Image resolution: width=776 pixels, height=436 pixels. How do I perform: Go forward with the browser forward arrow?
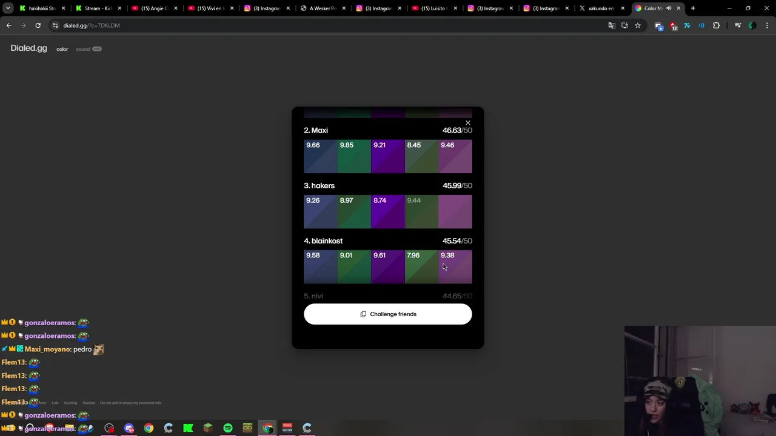(23, 25)
